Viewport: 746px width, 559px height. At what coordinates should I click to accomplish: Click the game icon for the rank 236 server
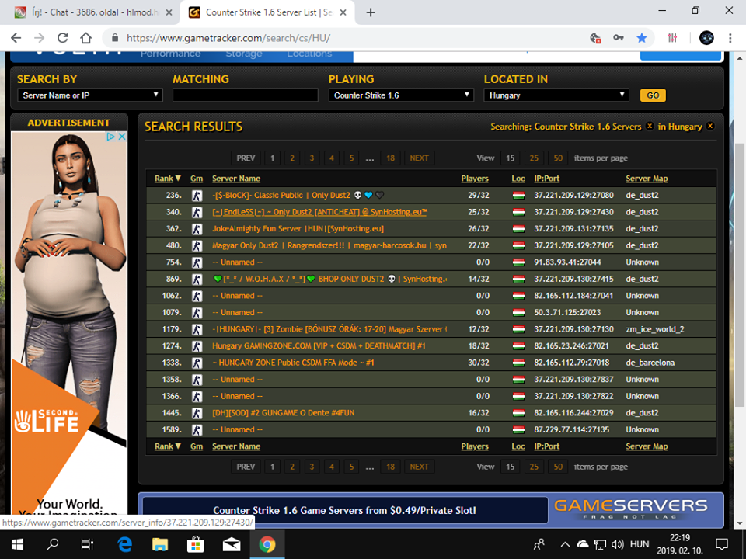coord(197,196)
